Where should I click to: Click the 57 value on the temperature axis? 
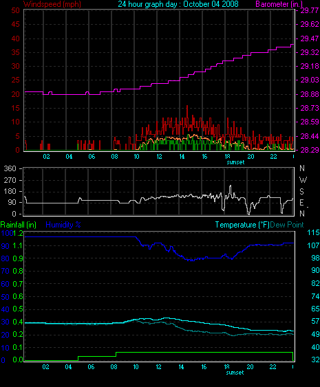315,321
